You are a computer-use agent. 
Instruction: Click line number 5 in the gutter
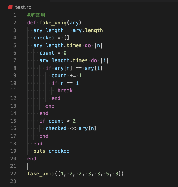click(x=15, y=45)
